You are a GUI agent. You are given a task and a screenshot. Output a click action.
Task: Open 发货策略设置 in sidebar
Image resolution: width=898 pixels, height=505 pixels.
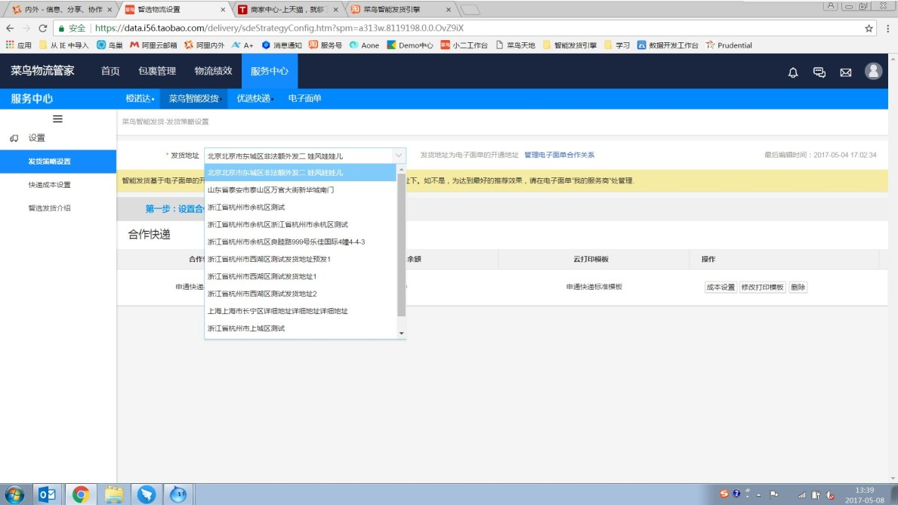[58, 162]
